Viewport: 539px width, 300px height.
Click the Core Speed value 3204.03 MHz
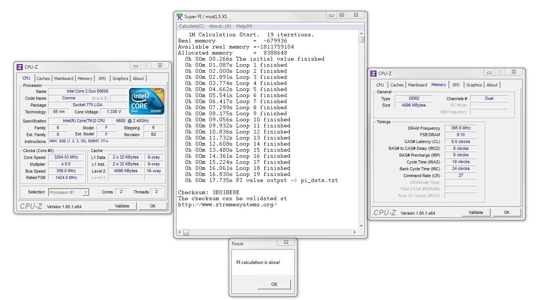(x=66, y=157)
